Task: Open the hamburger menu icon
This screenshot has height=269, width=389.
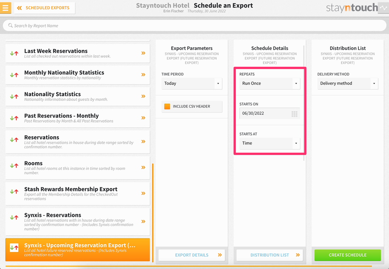Action: [x=5, y=8]
